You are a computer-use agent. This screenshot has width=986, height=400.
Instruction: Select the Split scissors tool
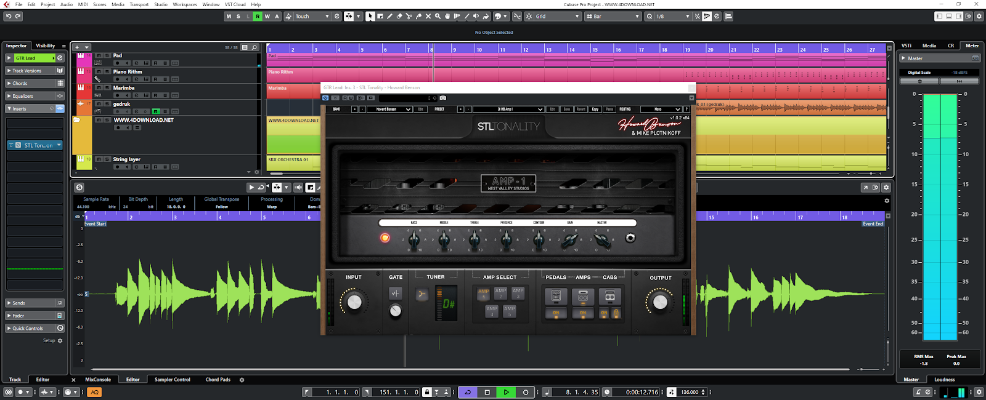point(409,16)
